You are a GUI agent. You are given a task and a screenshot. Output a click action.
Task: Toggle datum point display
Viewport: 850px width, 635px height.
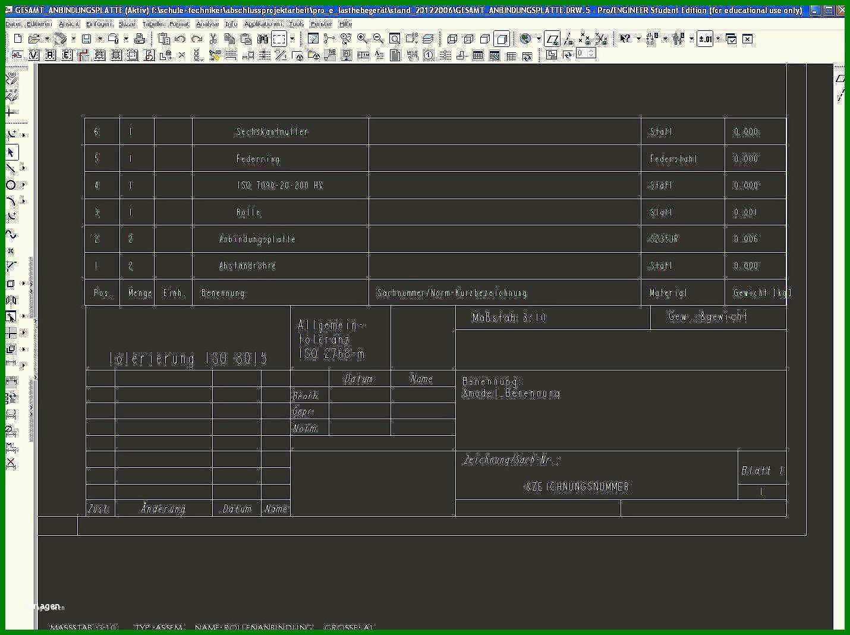click(x=585, y=39)
